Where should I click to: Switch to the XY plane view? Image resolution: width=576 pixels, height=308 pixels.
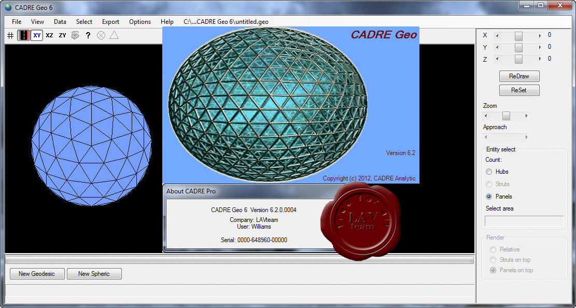(37, 35)
